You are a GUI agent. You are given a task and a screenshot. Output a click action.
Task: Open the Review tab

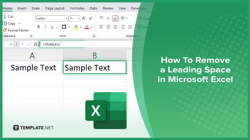point(108,8)
